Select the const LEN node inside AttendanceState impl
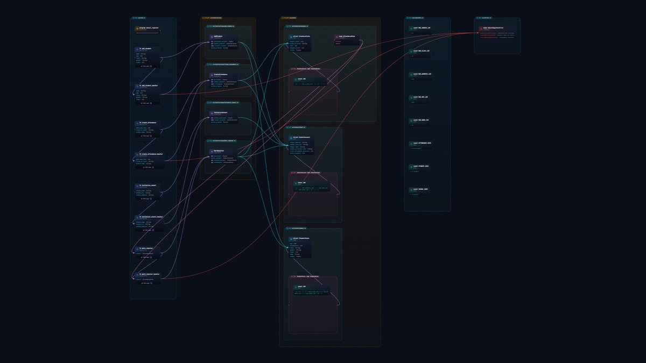 point(310,81)
